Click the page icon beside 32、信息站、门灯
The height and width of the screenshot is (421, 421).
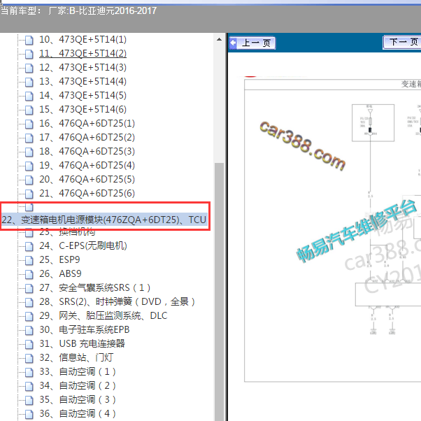click(29, 358)
